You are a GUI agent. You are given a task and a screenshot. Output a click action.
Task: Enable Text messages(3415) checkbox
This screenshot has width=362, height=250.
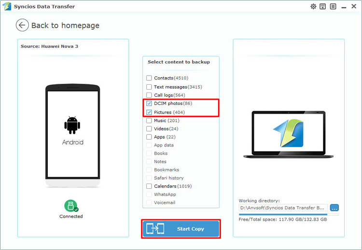click(x=149, y=87)
